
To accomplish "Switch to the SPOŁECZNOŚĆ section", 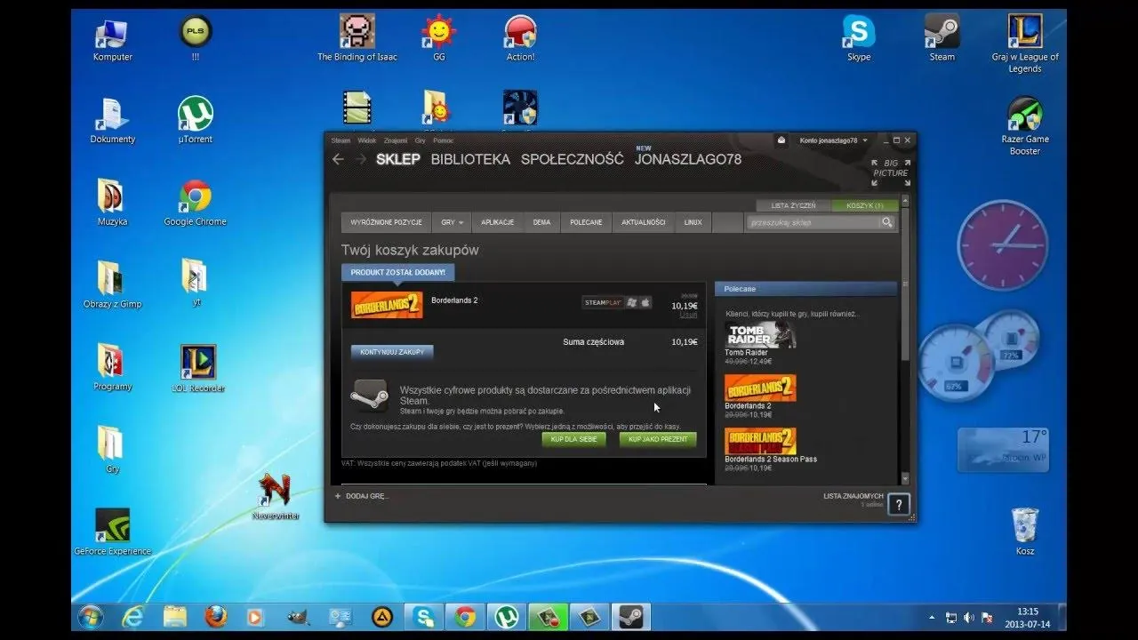I will click(573, 159).
